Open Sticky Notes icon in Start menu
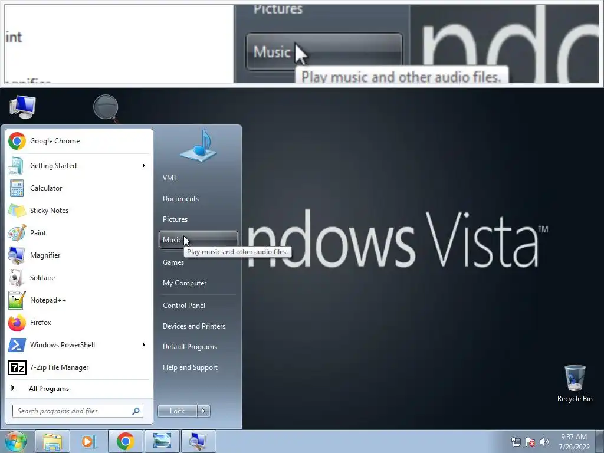The width and height of the screenshot is (604, 453). [17, 211]
